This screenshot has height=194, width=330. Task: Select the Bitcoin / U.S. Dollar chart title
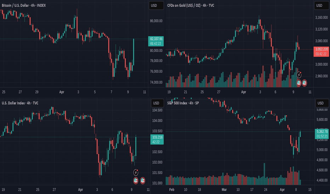pyautogui.click(x=24, y=5)
